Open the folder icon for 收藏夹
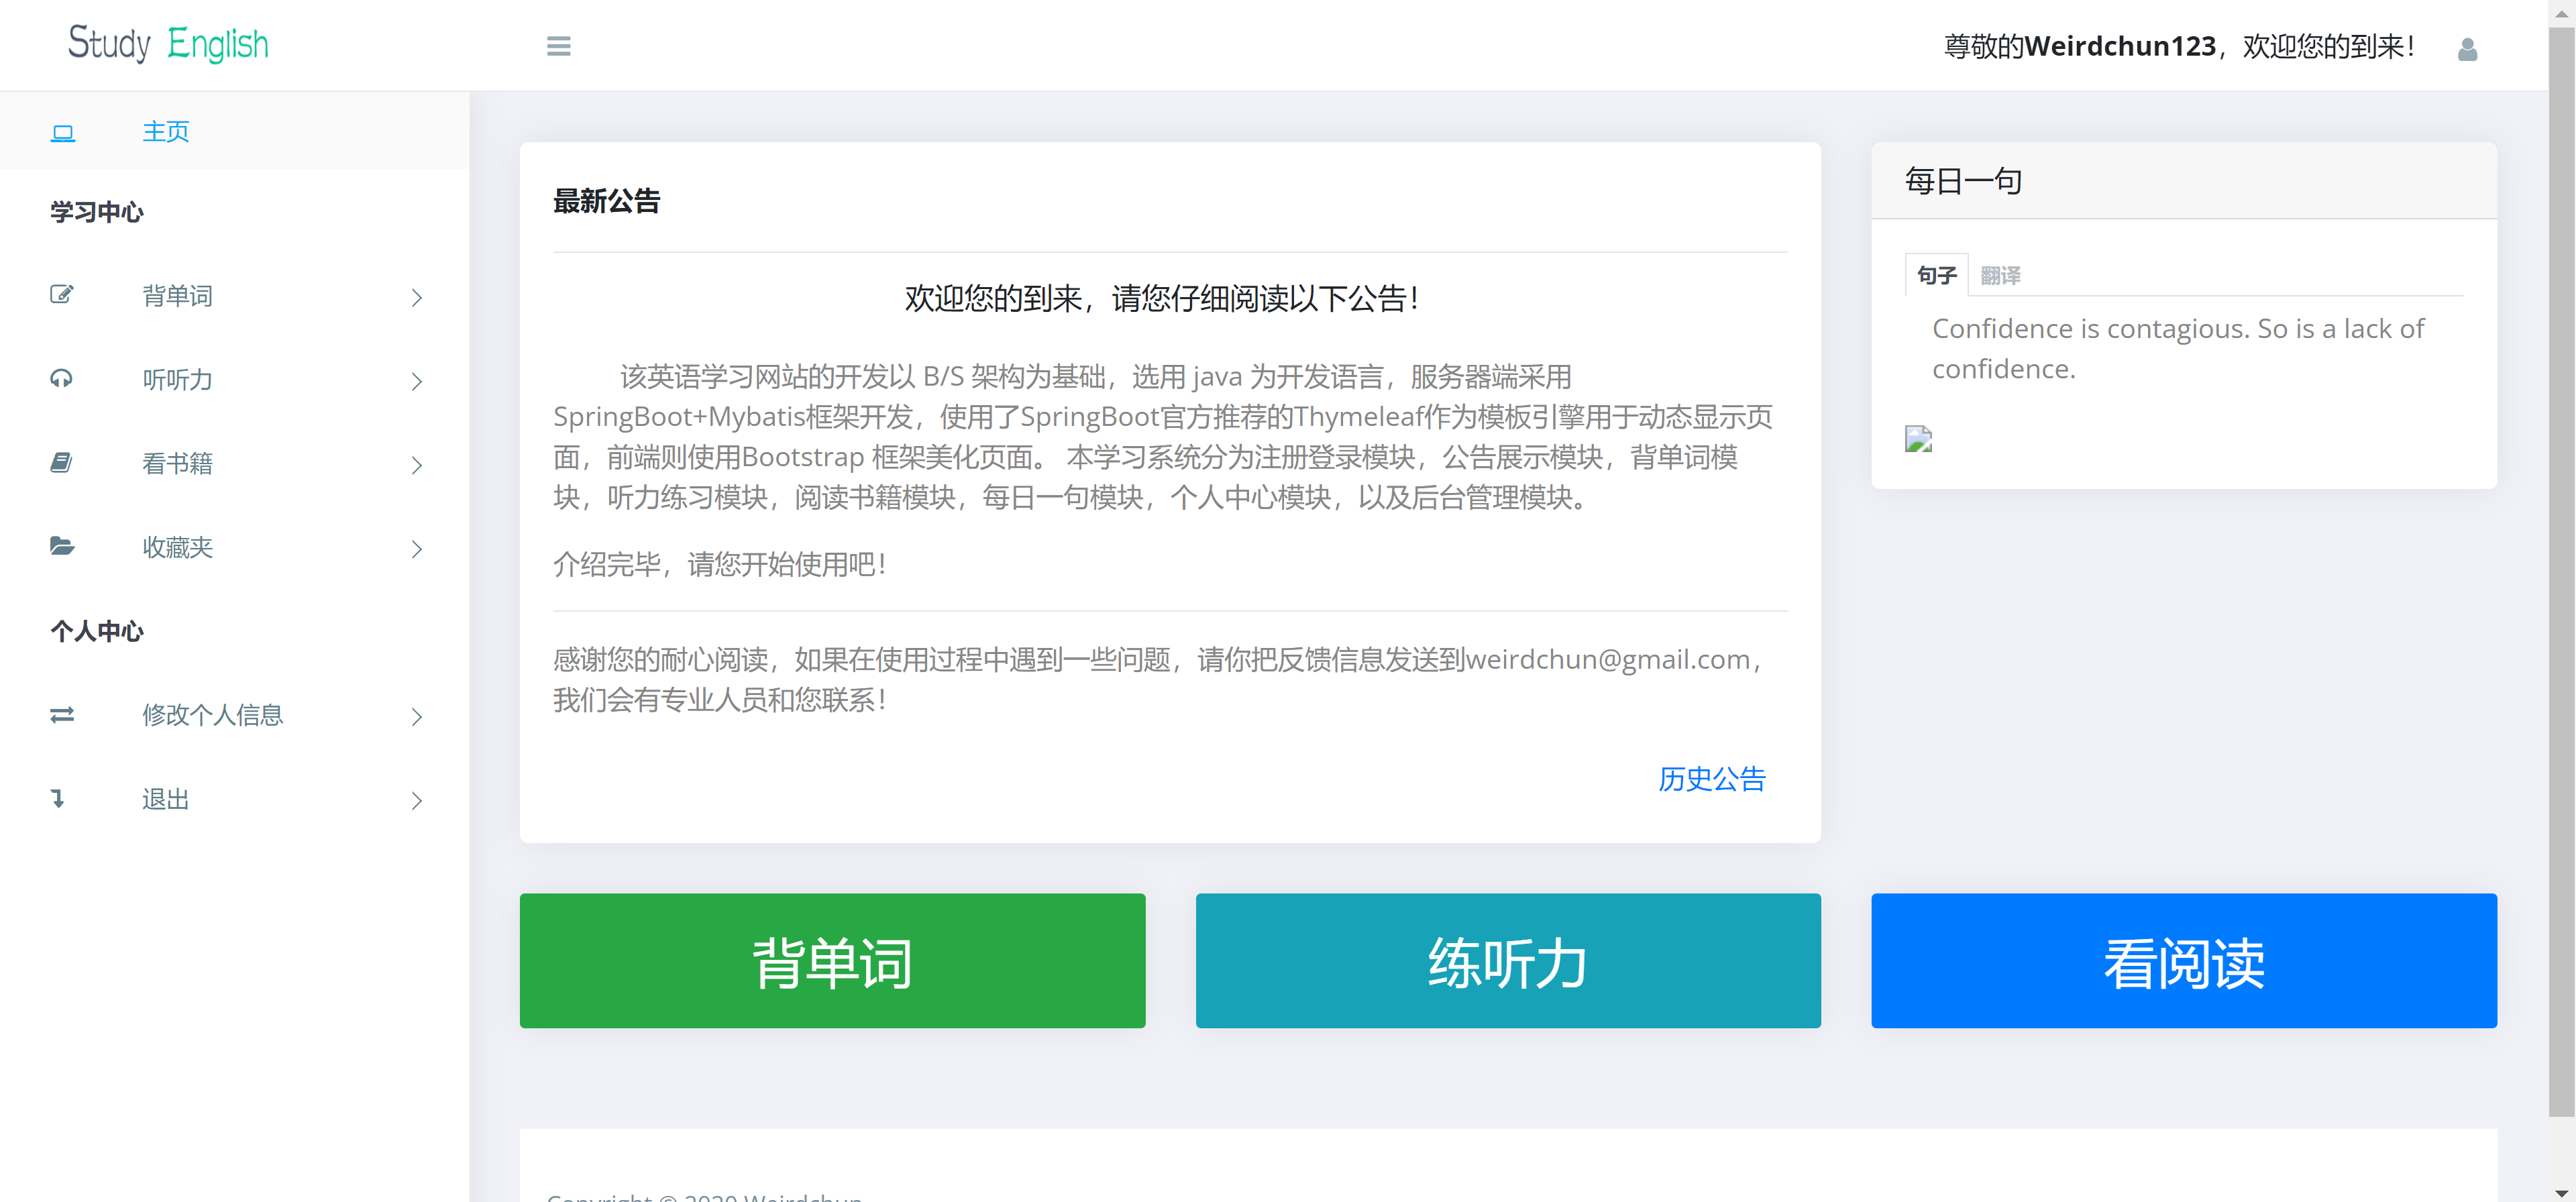 point(62,546)
